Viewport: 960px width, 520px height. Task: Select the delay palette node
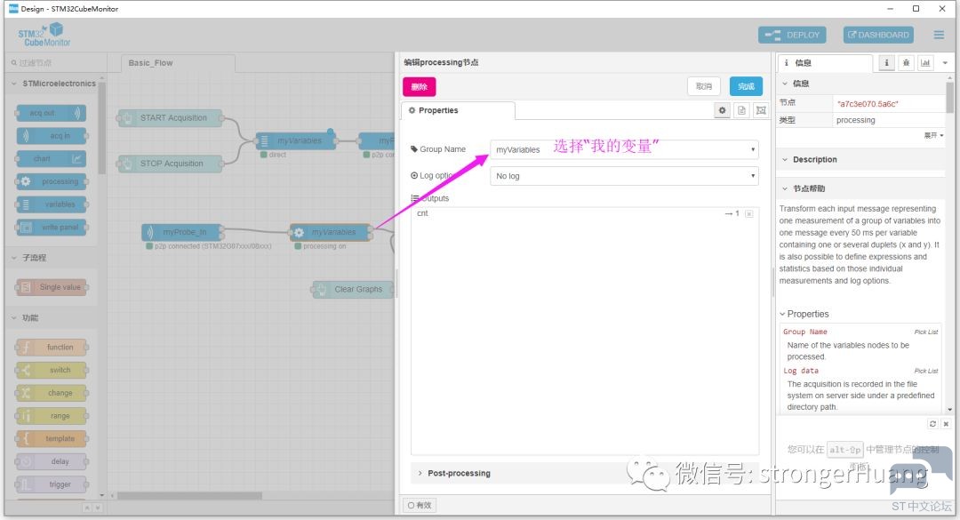(52, 461)
